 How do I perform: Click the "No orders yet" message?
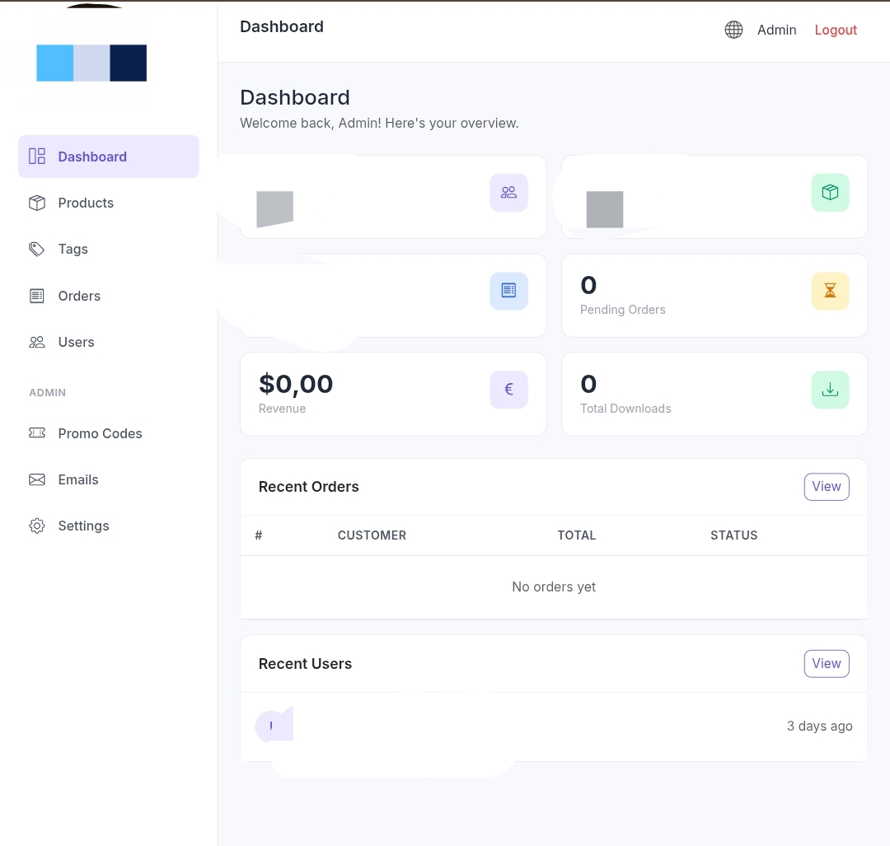(554, 587)
